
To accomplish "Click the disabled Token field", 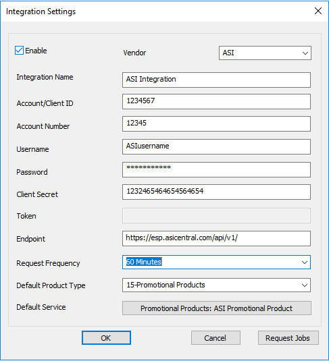I will point(216,215).
